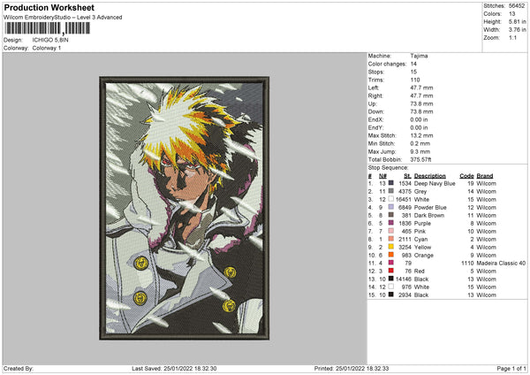530x375 pixels.
Task: Click the Trims value '110'
Action: coord(415,80)
